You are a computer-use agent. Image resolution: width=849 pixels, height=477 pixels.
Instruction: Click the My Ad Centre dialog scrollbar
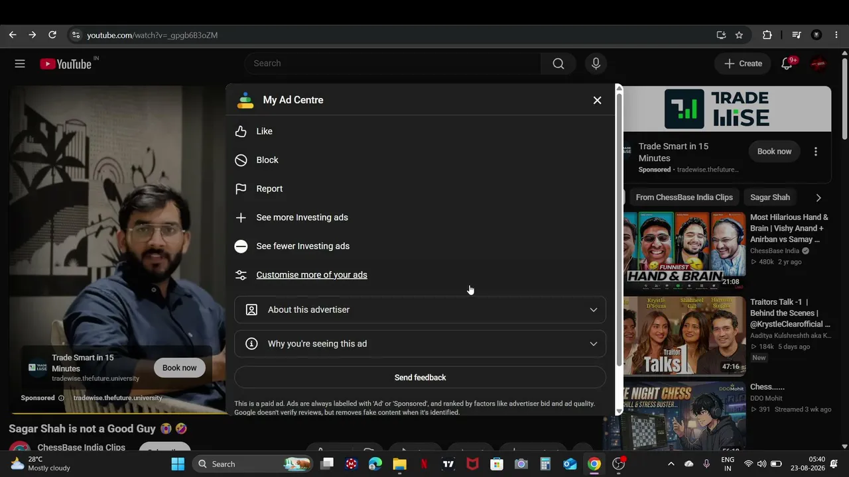point(619,229)
